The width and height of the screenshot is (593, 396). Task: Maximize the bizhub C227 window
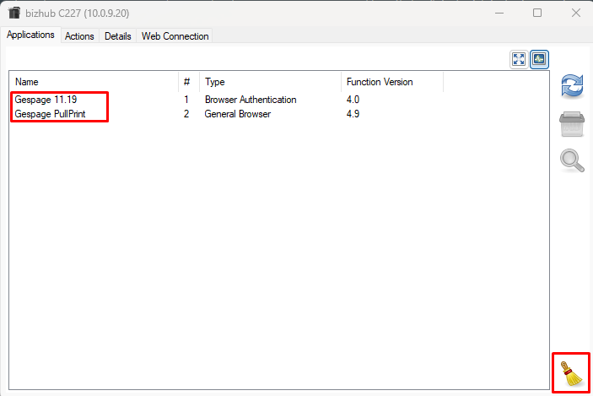[x=537, y=13]
